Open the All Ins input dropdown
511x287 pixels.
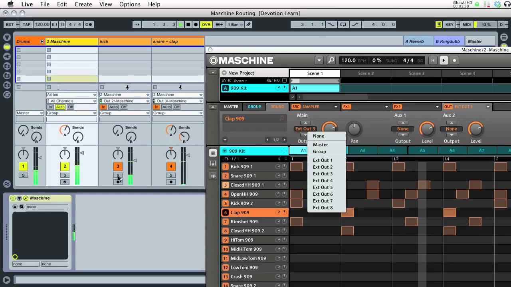(x=71, y=95)
